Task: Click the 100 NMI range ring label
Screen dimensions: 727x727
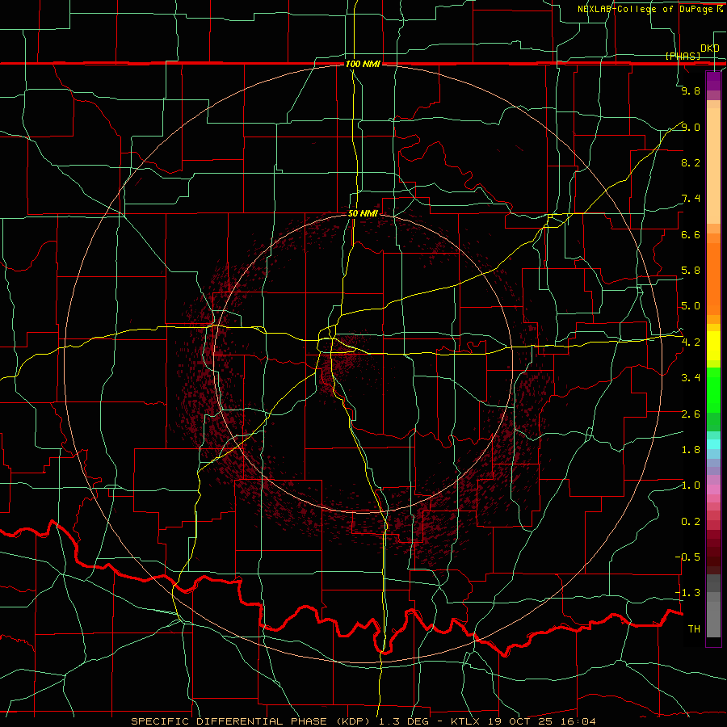Action: point(363,64)
